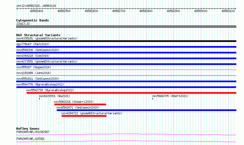Click the RefSeq Genes track heading
244x145 pixels.
pos(28,129)
